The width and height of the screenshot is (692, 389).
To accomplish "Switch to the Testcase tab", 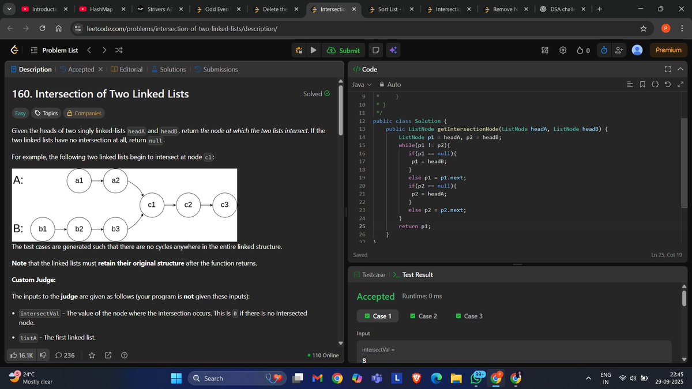I will pyautogui.click(x=370, y=275).
